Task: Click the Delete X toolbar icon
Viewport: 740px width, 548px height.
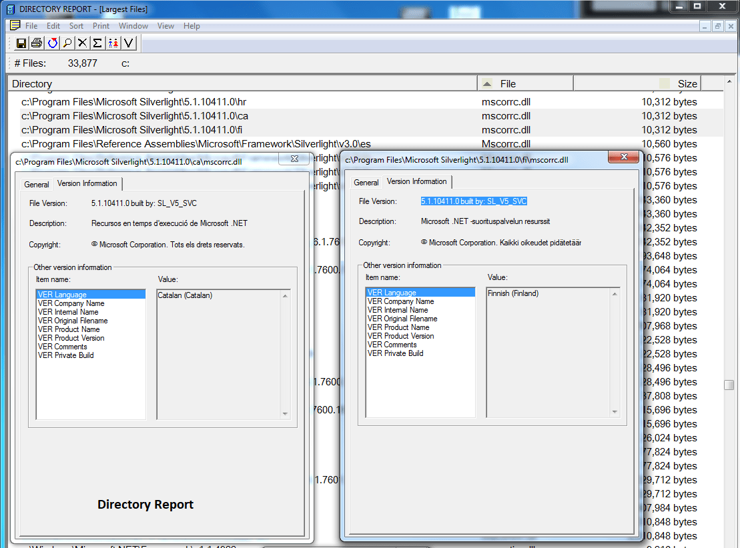Action: 82,43
